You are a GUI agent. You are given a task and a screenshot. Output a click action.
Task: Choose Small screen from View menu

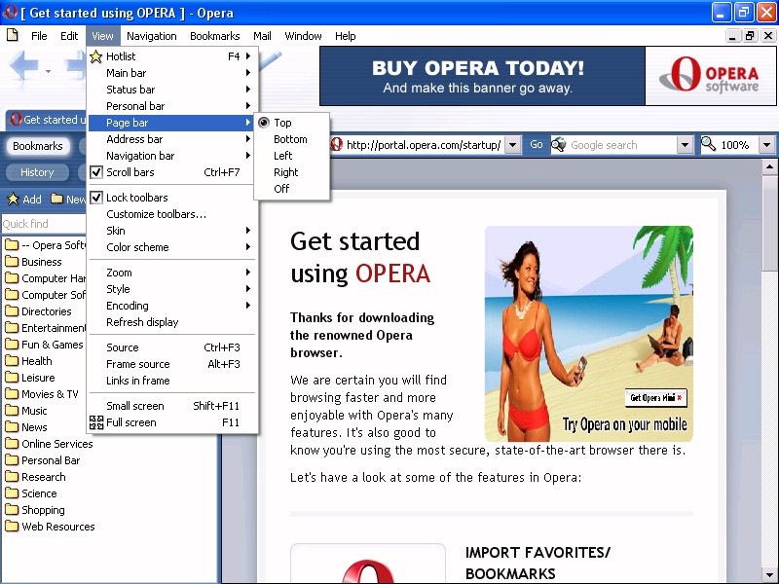click(x=172, y=406)
